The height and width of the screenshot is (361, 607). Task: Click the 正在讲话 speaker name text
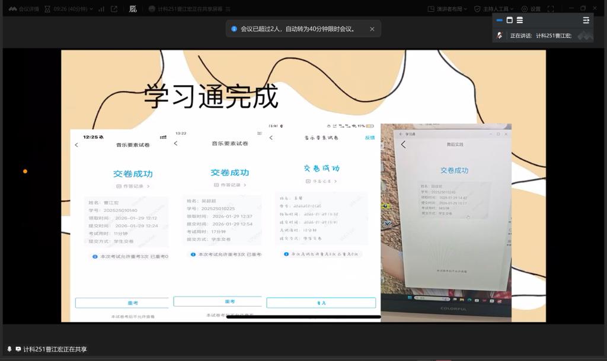pos(541,36)
